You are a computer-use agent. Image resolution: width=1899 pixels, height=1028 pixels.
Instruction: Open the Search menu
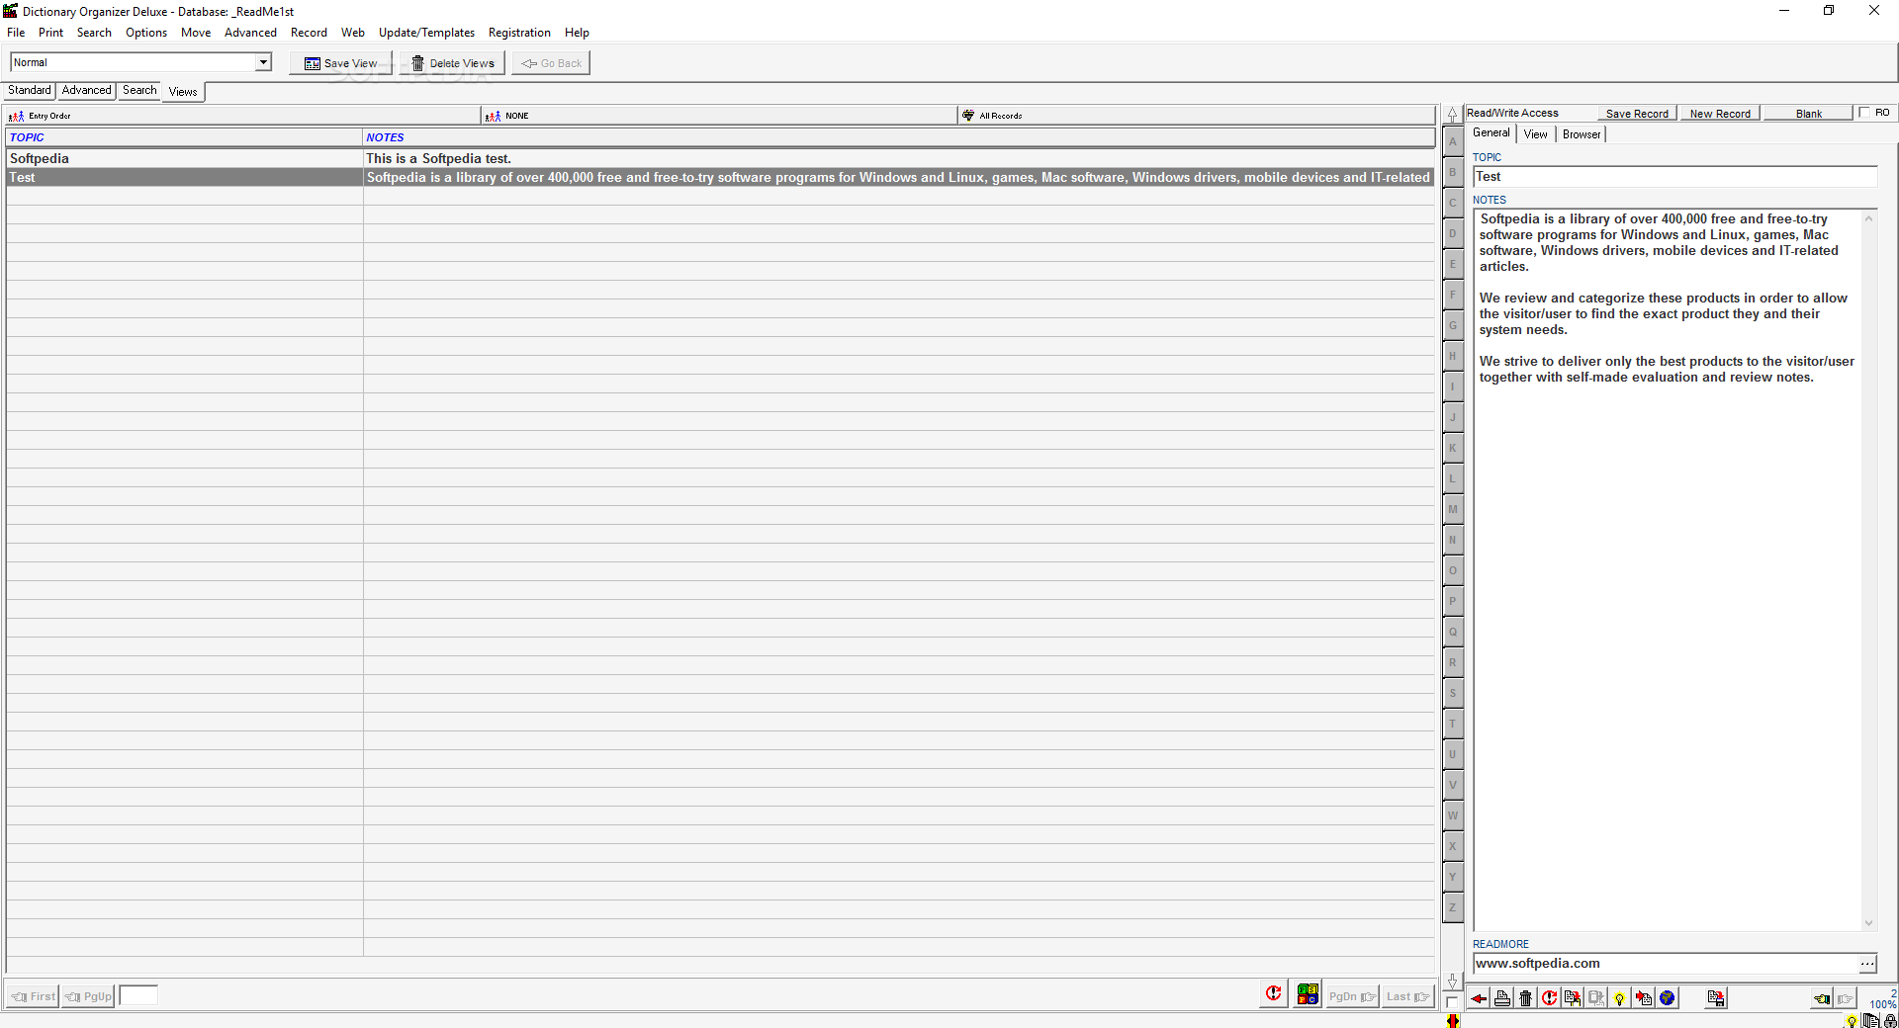[x=94, y=33]
